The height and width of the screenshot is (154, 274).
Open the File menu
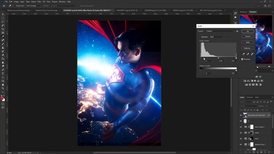[6, 2]
